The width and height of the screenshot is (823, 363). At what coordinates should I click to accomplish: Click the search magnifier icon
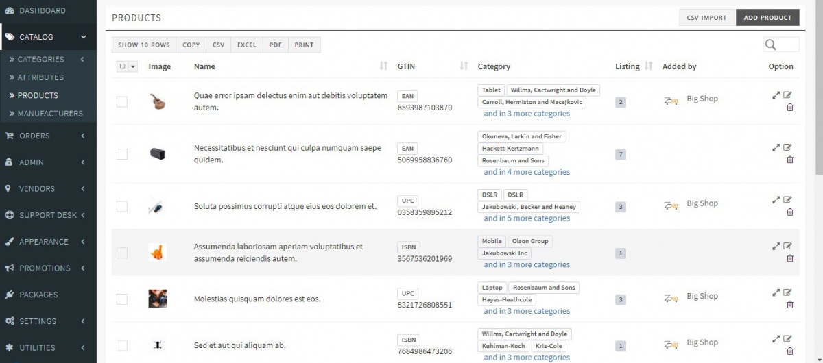(x=771, y=45)
